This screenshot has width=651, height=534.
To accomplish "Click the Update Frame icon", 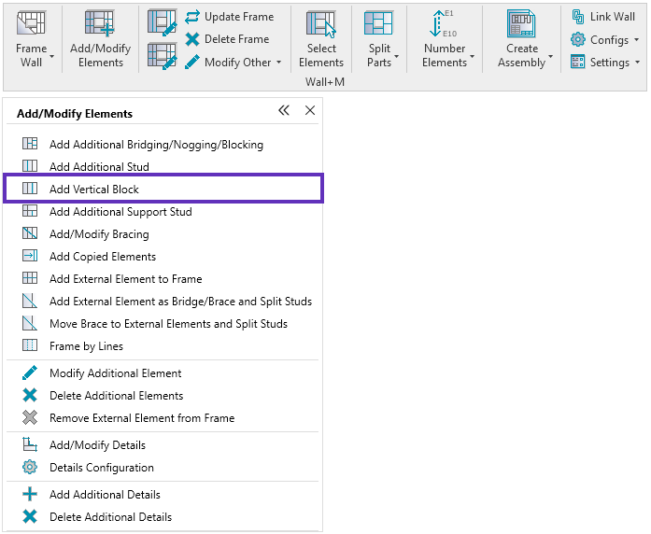I will point(192,17).
